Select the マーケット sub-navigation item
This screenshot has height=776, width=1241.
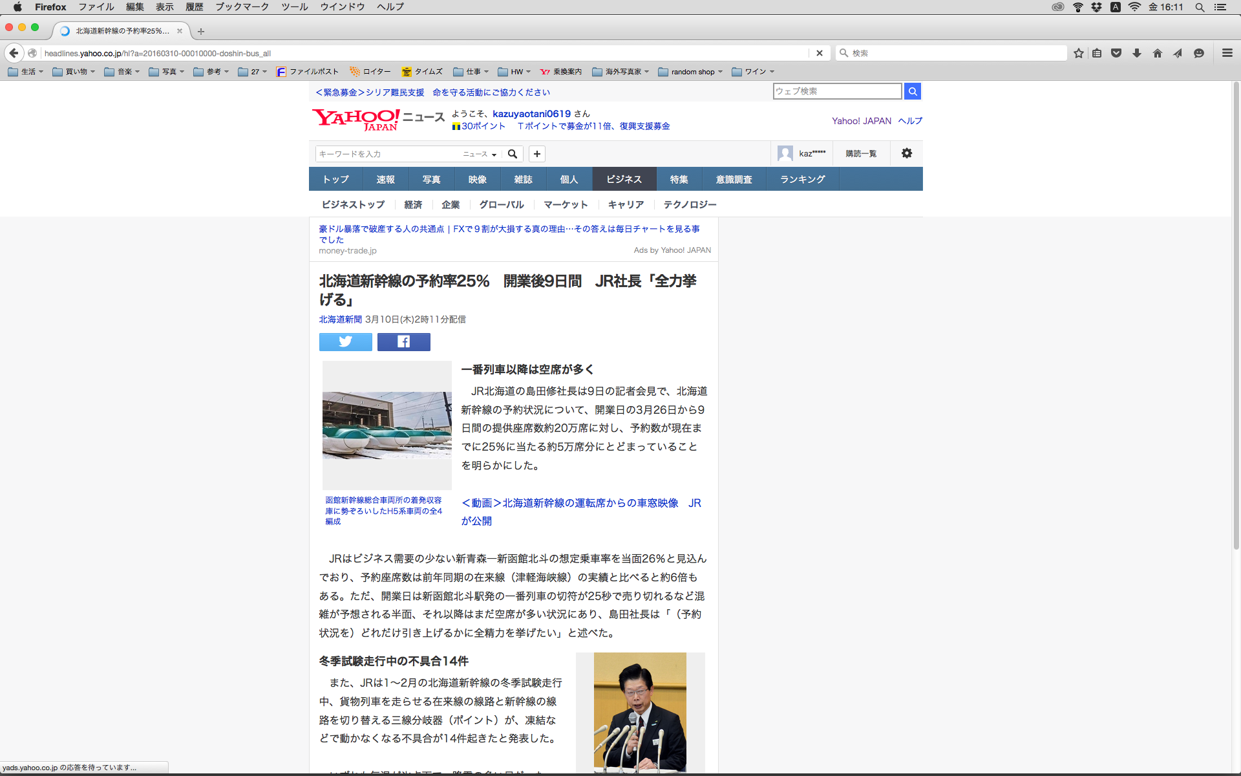(566, 204)
